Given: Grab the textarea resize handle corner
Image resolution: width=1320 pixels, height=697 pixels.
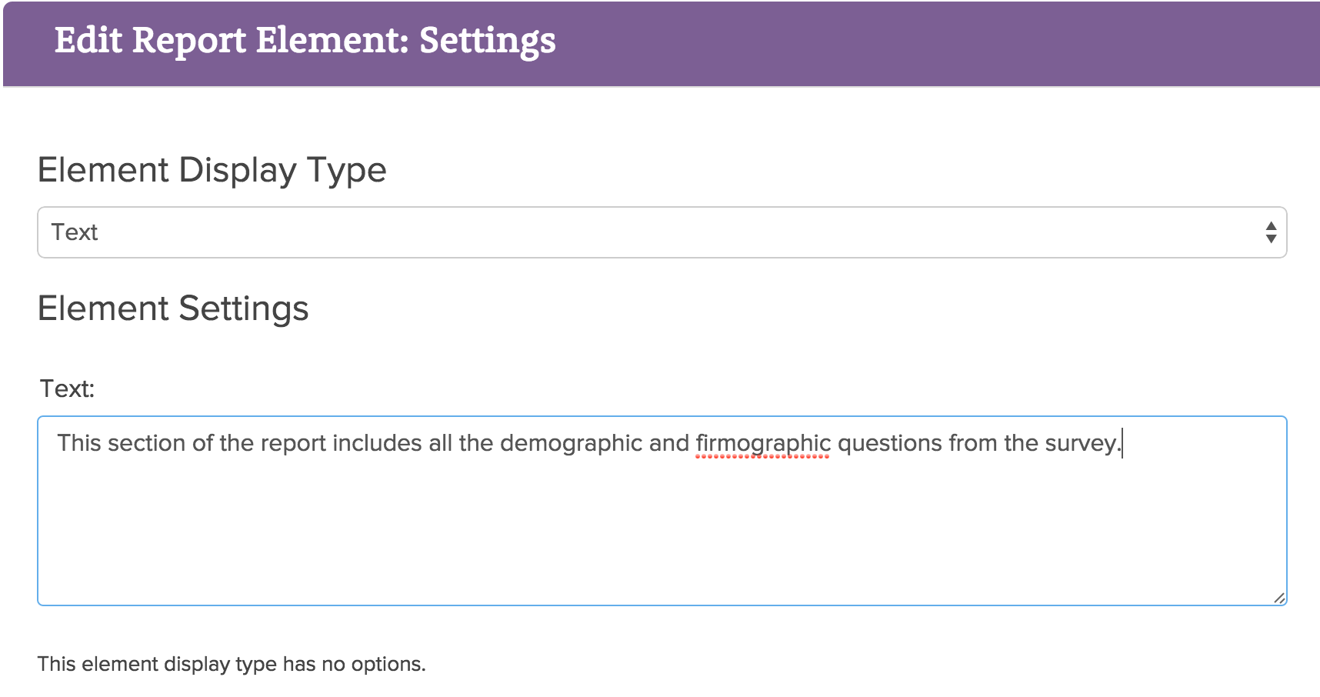Looking at the screenshot, I should (1279, 598).
